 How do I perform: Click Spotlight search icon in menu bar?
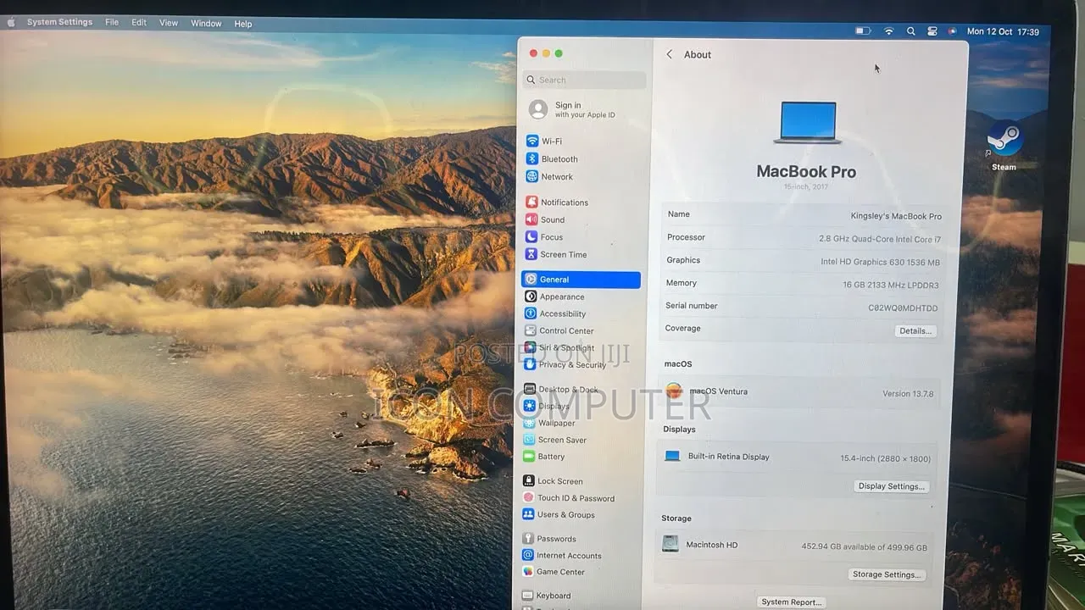pos(910,31)
